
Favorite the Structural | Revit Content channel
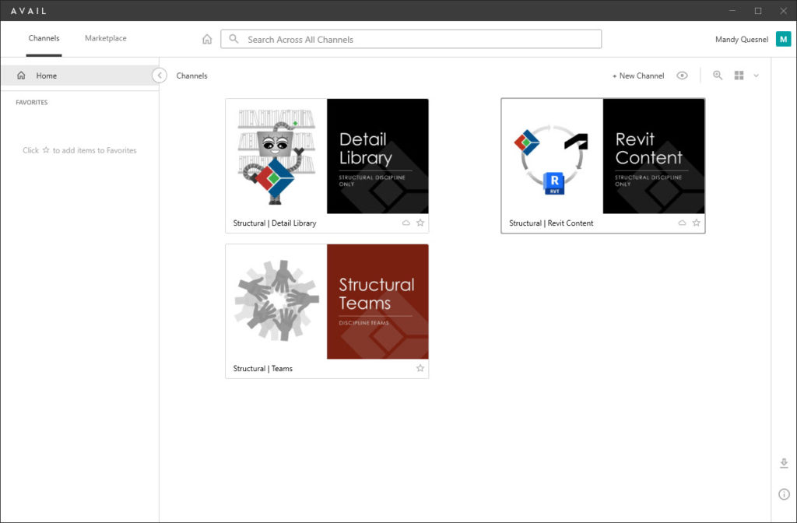[697, 223]
